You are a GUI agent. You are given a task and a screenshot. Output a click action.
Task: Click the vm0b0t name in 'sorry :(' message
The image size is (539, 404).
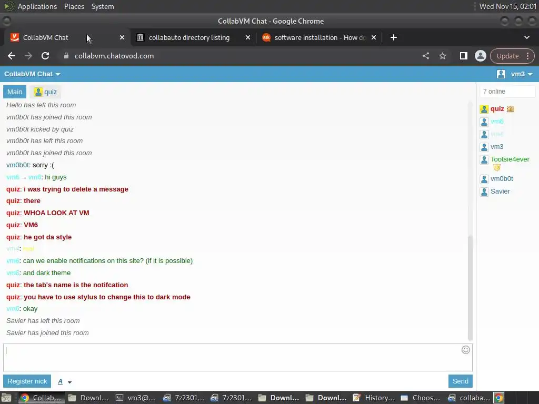17,165
